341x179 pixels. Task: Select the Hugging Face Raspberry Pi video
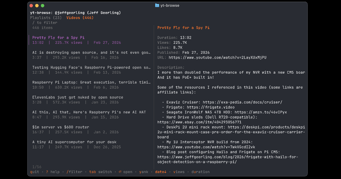click(x=91, y=68)
